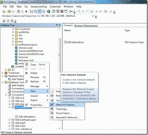Click the Up One Level toolbar icon
Screen dimensions: 148x135
click(4, 11)
